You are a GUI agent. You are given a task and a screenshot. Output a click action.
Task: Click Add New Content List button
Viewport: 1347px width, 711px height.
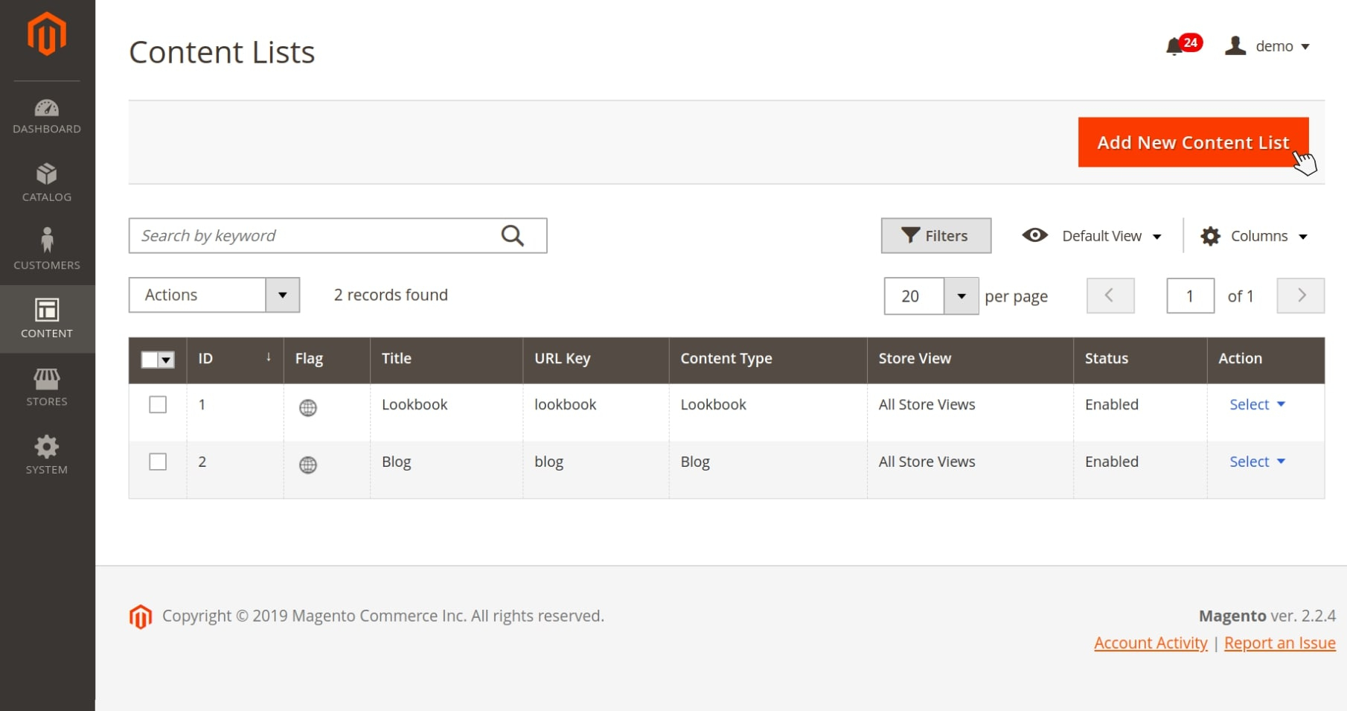click(x=1192, y=142)
